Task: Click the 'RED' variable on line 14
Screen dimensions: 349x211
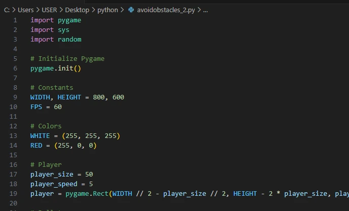Action: [x=37, y=146]
